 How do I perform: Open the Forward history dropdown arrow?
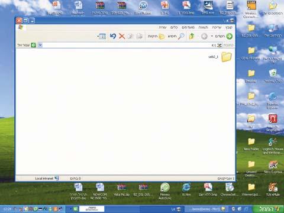[212, 36]
